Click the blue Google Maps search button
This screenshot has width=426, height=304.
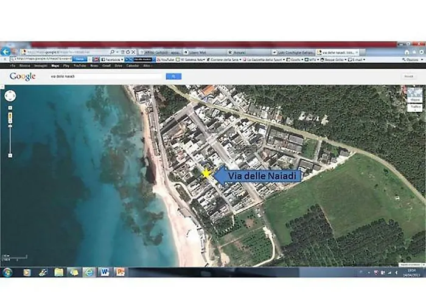[173, 76]
